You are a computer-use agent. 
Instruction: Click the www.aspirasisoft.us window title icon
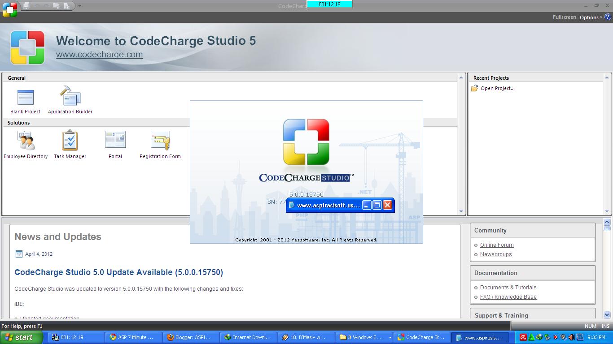pos(292,205)
